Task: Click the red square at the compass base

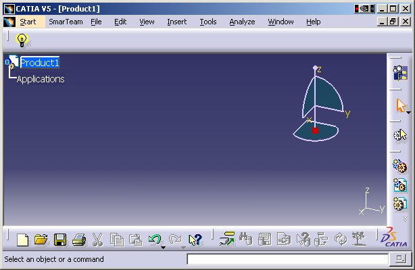Action: [315, 131]
